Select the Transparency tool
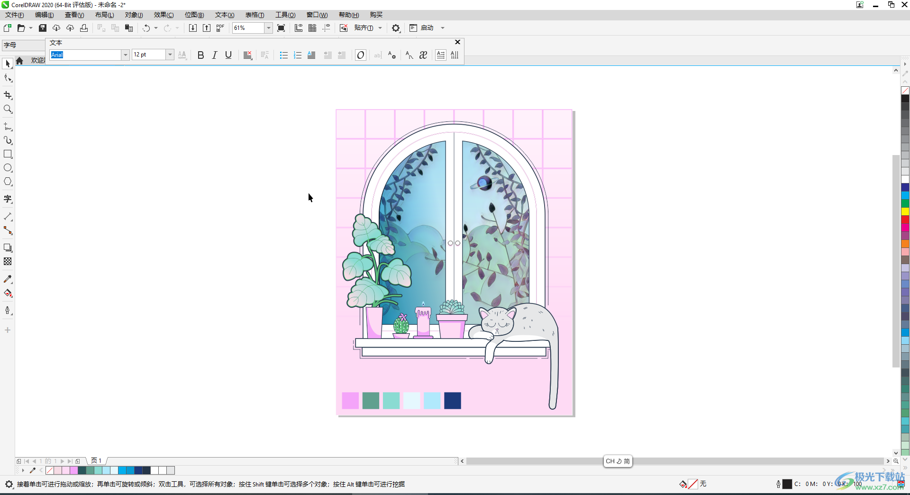The image size is (910, 495). [x=8, y=261]
